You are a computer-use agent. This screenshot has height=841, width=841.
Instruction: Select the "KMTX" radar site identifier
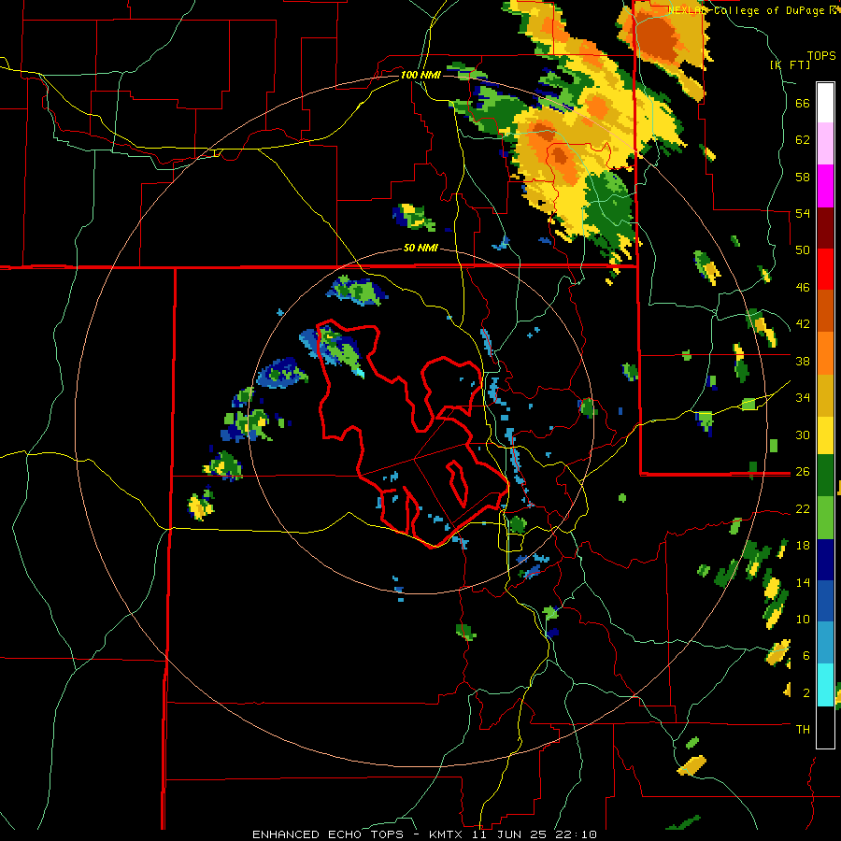point(445,834)
